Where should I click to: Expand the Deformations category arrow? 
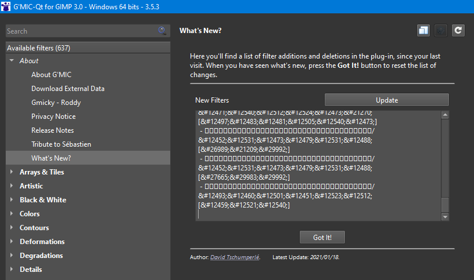[12, 241]
